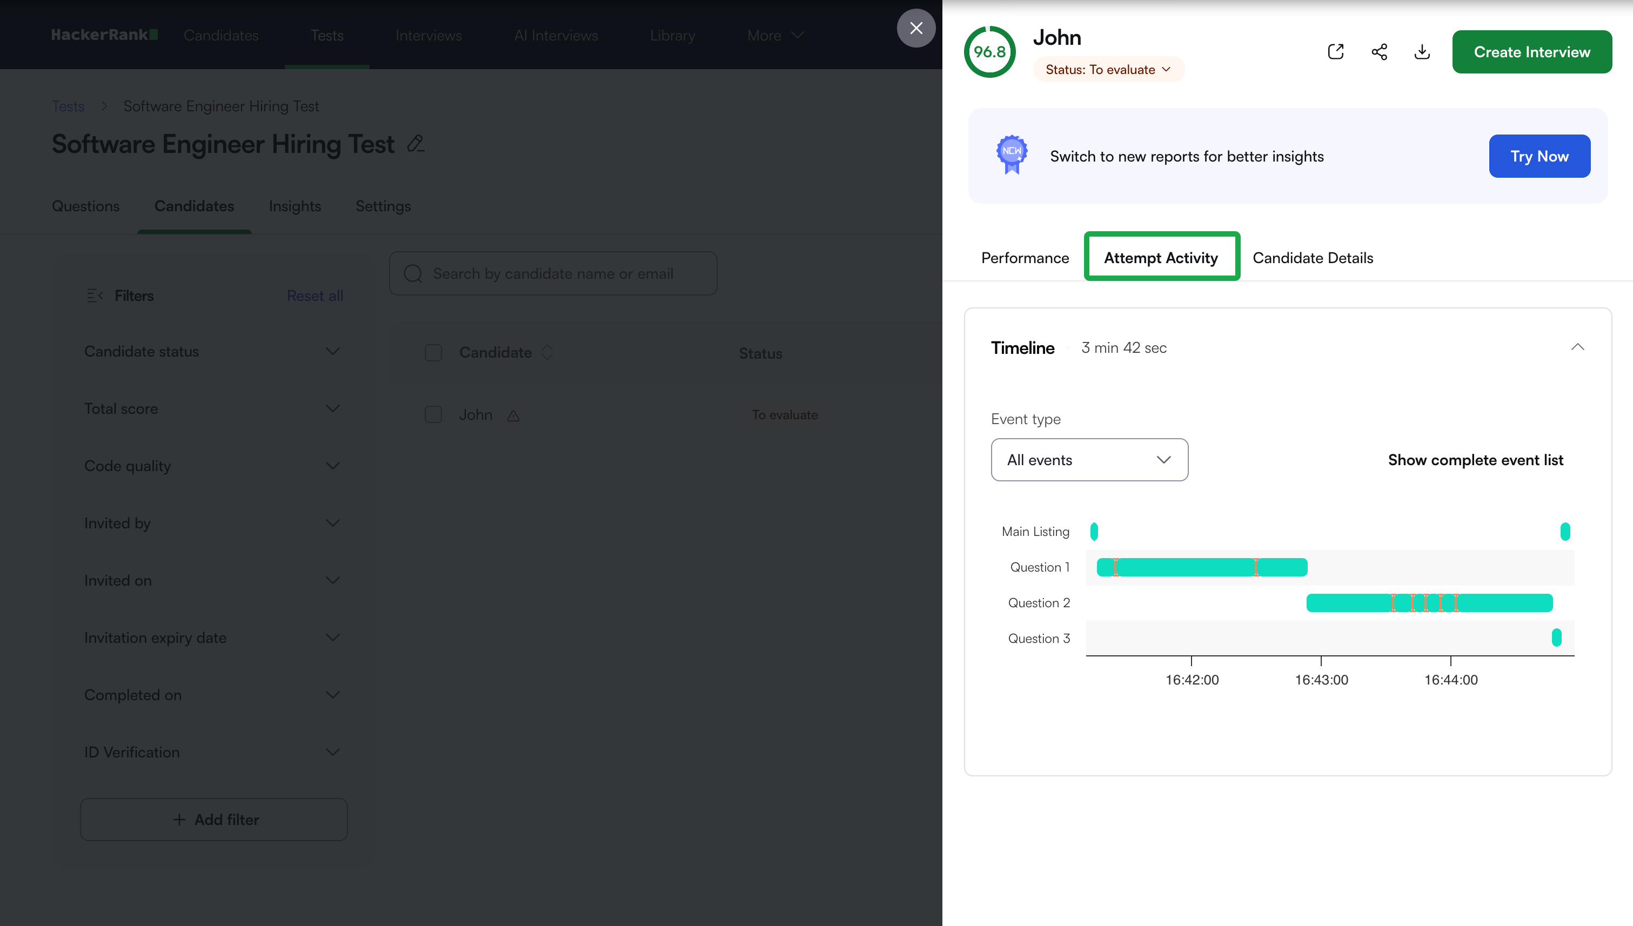Click the Create Interview button

(x=1531, y=52)
